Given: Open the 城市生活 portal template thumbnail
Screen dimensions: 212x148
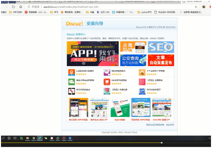Looking at the screenshot, I should click(x=99, y=107).
